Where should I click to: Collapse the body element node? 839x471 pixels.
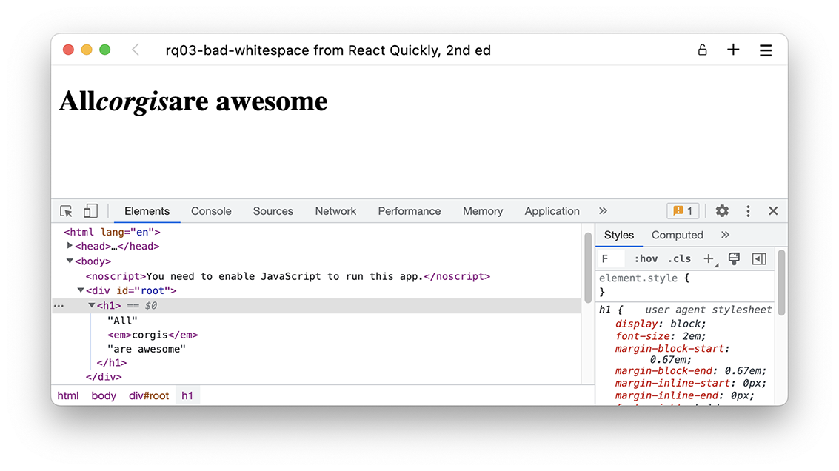[70, 261]
